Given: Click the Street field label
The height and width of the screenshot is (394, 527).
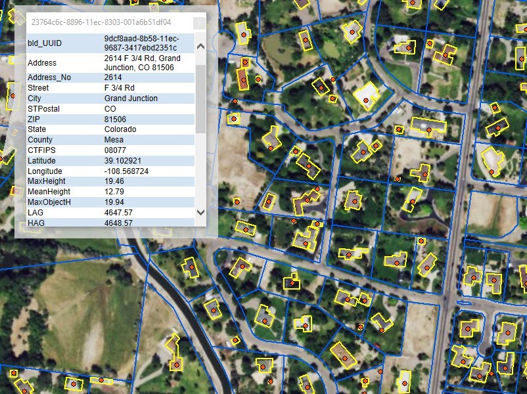Looking at the screenshot, I should (38, 88).
